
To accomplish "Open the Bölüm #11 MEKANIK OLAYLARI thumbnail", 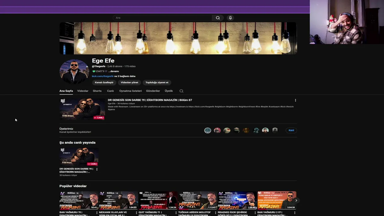I will (118, 200).
